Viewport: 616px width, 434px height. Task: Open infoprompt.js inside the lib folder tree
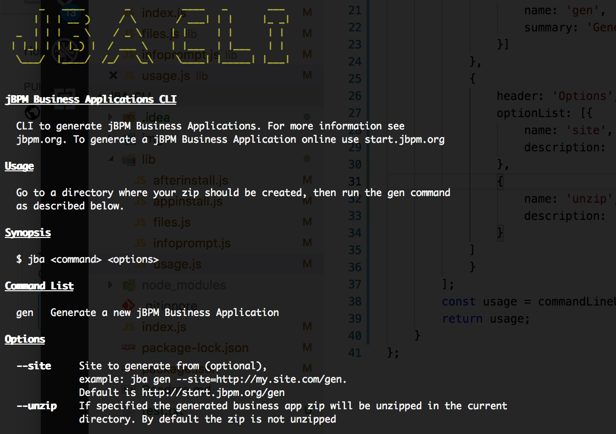click(192, 243)
